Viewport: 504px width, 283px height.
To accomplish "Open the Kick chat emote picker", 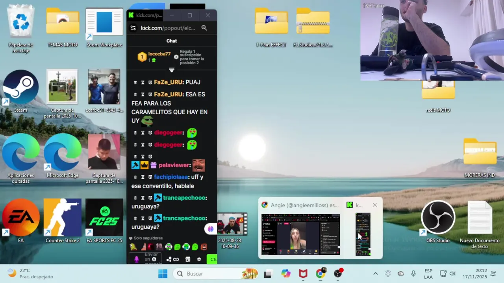I will 154,259.
